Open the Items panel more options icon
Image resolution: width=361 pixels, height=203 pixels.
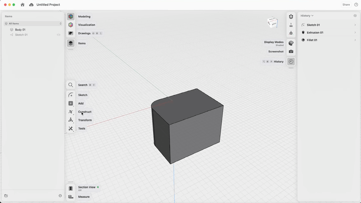[60, 196]
